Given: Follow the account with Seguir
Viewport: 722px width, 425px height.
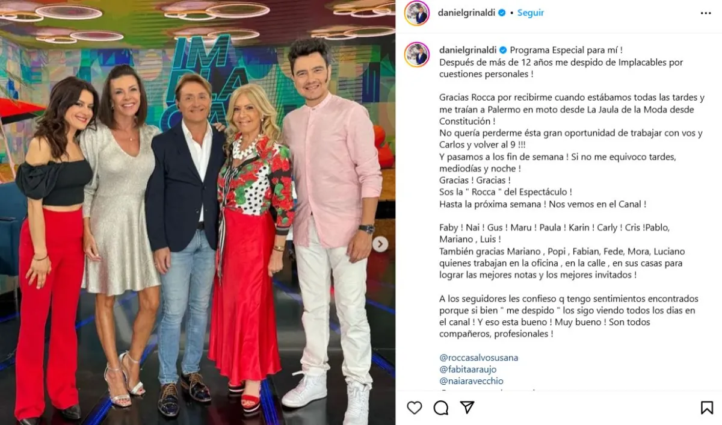Looking at the screenshot, I should point(531,13).
